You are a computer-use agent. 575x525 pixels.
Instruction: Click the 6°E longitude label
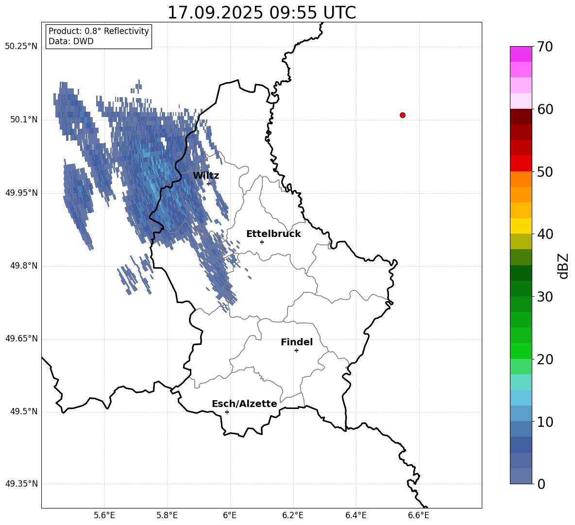click(230, 515)
